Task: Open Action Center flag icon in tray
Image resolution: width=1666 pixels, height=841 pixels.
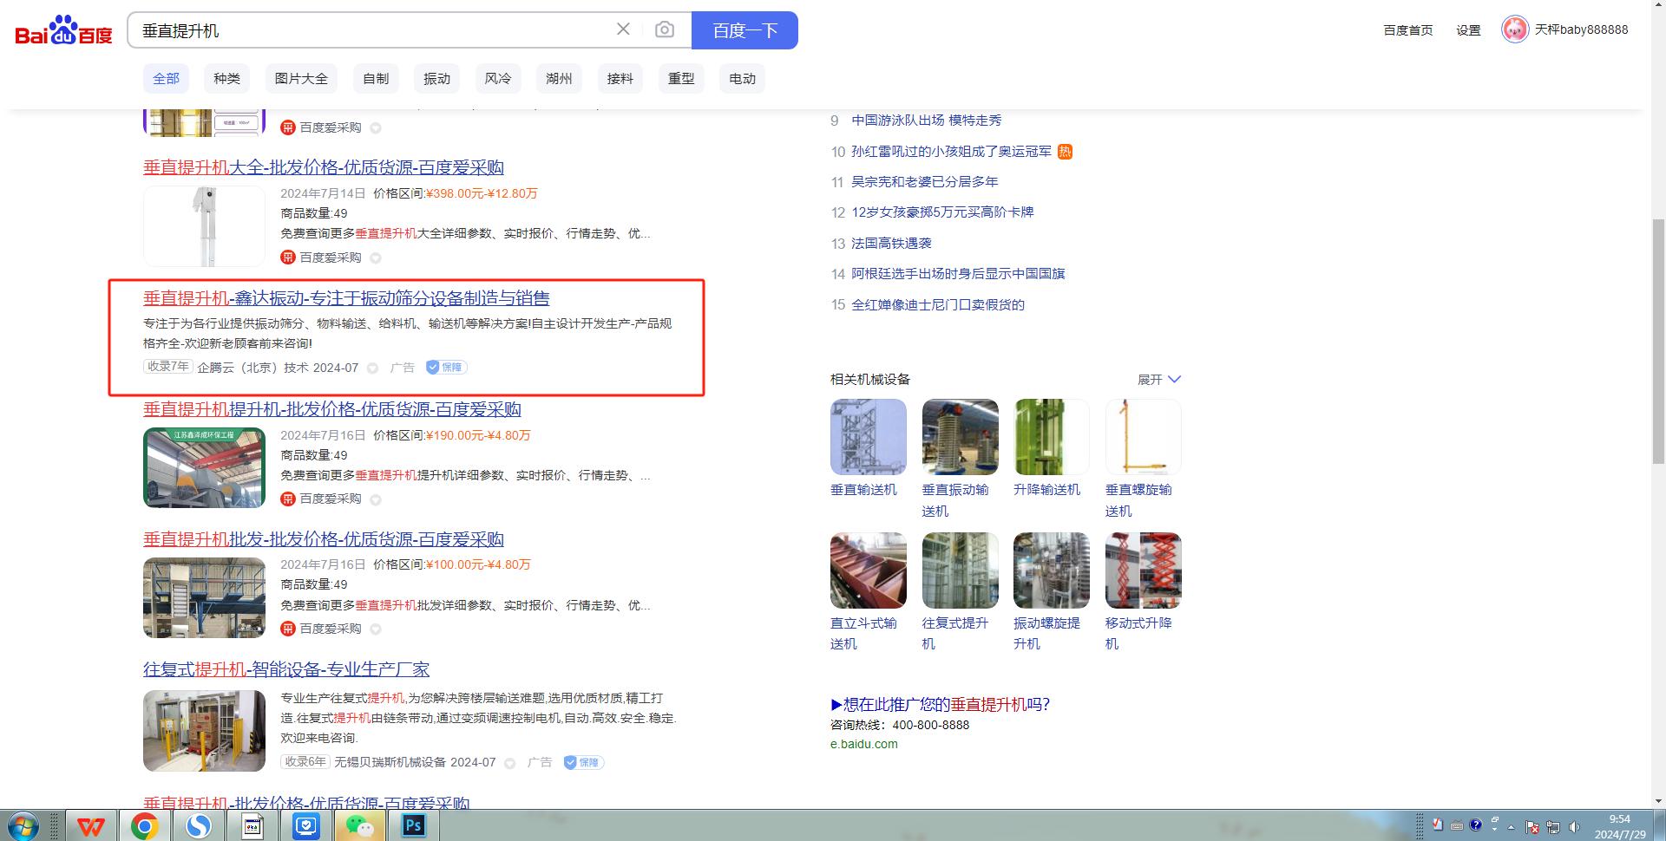Action: [x=1532, y=827]
